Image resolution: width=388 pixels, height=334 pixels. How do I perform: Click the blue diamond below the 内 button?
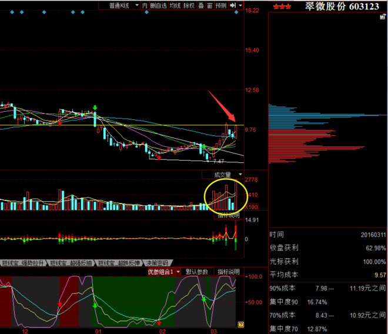coord(146,12)
